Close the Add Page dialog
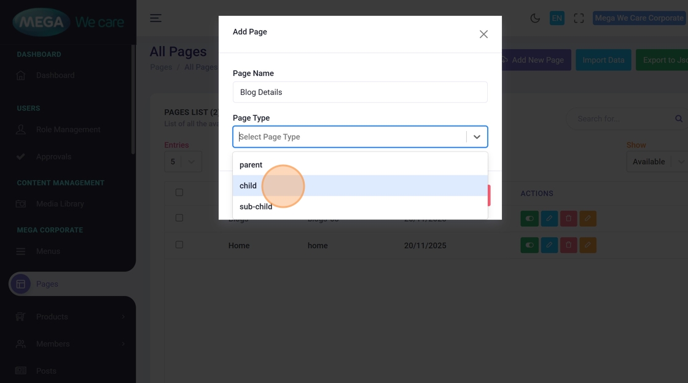 (x=483, y=34)
